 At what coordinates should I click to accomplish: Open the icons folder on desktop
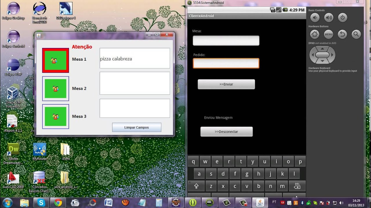tap(66, 152)
